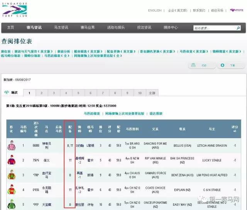Click the red W jockey silk for horse 4
This screenshot has height=210, width=247.
[x=12, y=190]
